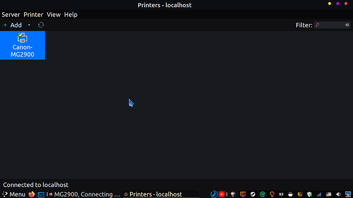Open the Help menu
The height and width of the screenshot is (198, 353).
click(x=71, y=15)
